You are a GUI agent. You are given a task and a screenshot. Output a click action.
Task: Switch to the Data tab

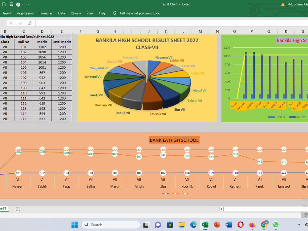[62, 13]
